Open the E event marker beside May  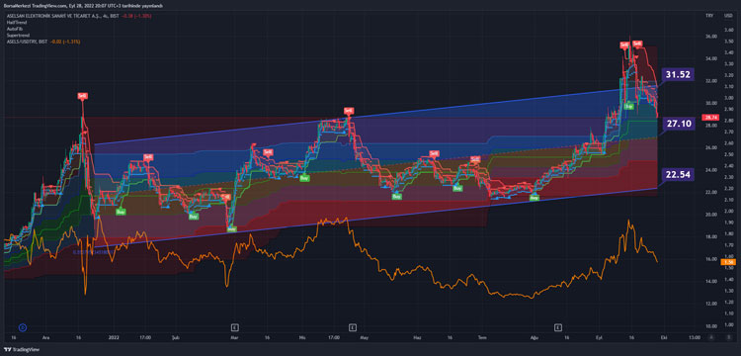pos(352,326)
